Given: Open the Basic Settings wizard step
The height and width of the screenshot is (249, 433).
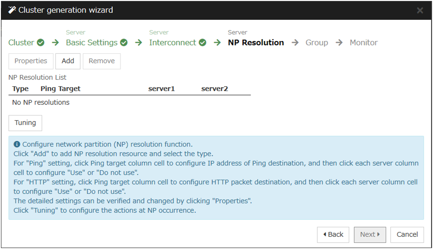Looking at the screenshot, I should point(91,42).
